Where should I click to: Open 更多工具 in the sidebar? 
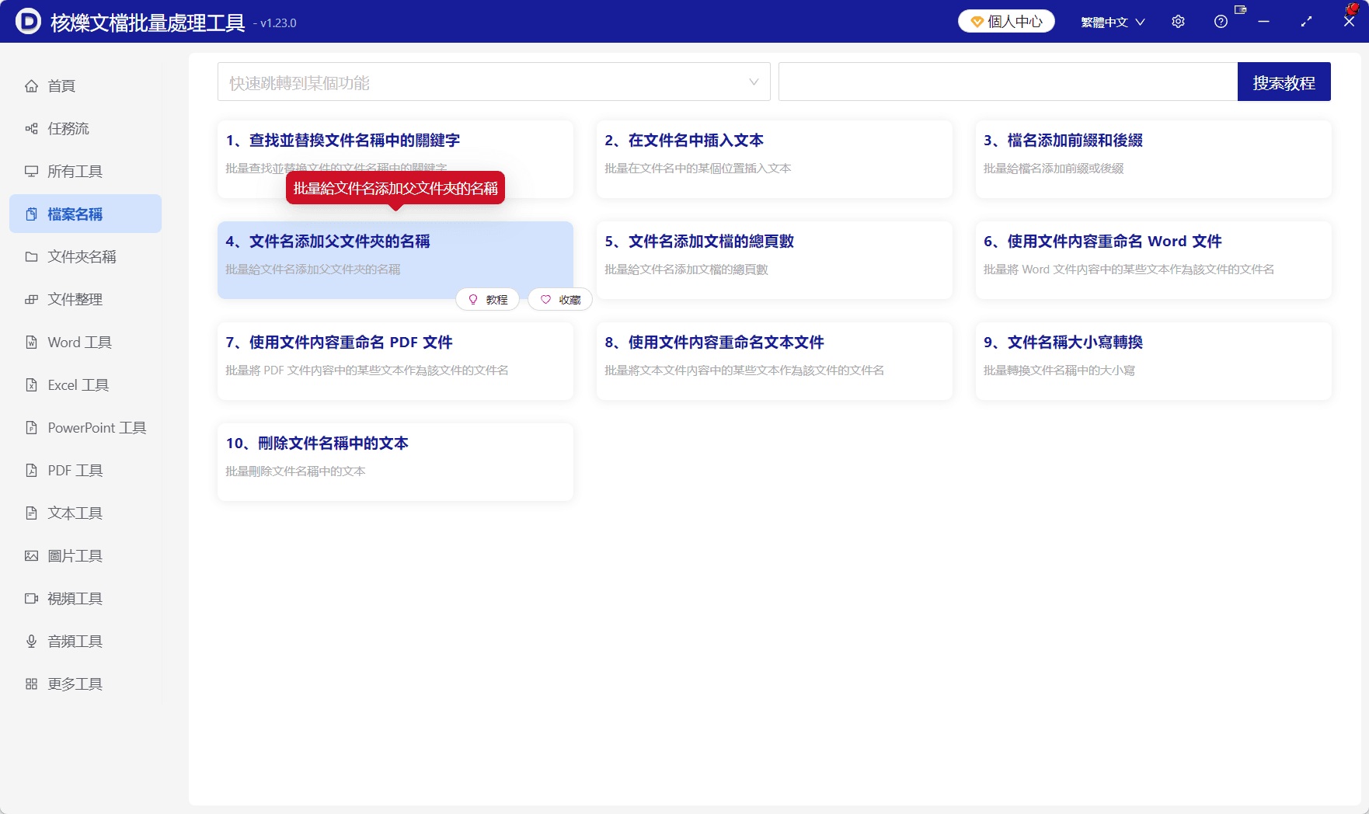tap(85, 684)
